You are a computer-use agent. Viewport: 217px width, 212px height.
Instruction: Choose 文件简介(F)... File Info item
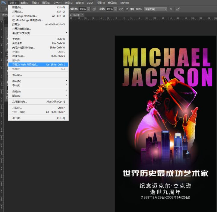(x=38, y=102)
